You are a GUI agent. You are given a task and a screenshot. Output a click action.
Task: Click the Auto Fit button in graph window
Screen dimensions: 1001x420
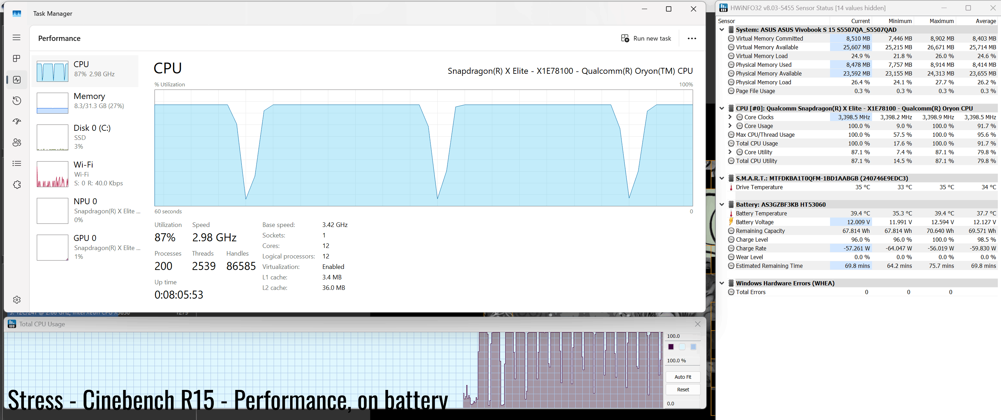pyautogui.click(x=683, y=377)
